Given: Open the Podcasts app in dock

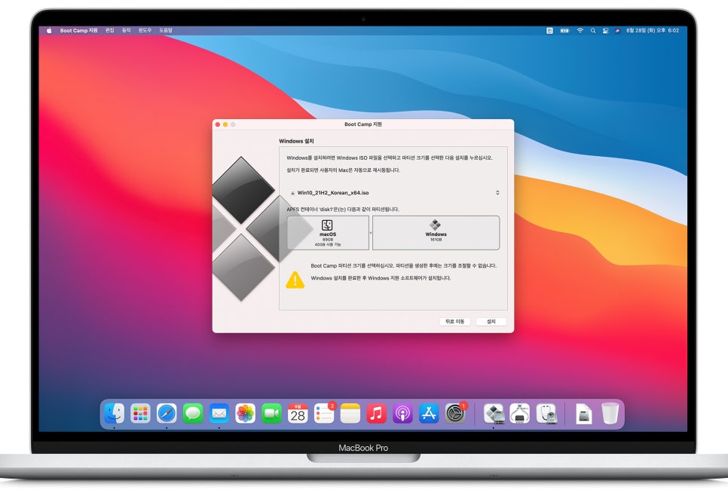Looking at the screenshot, I should point(402,413).
